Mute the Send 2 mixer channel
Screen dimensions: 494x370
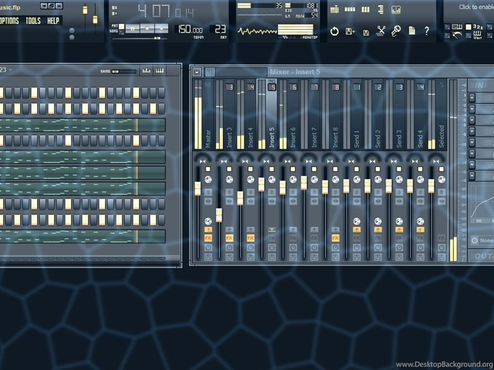pyautogui.click(x=378, y=169)
